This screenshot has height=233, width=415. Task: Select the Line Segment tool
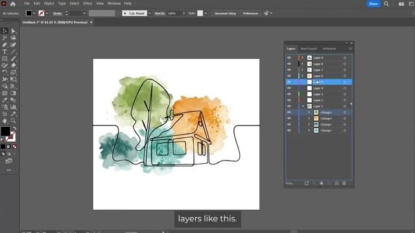click(x=13, y=52)
